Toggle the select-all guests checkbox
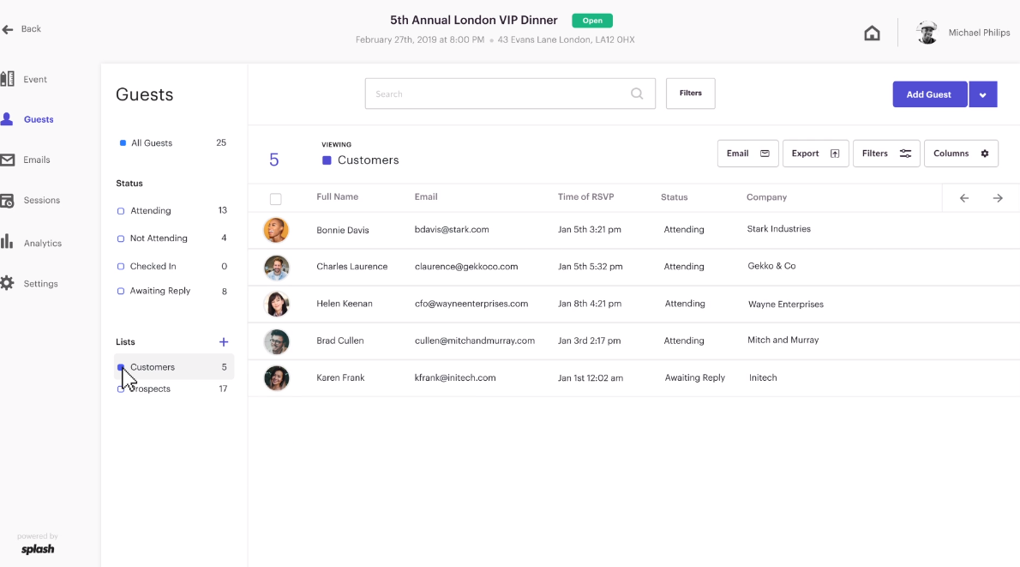Image resolution: width=1020 pixels, height=567 pixels. click(x=275, y=199)
